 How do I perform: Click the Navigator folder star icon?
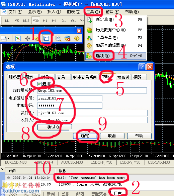36,38
